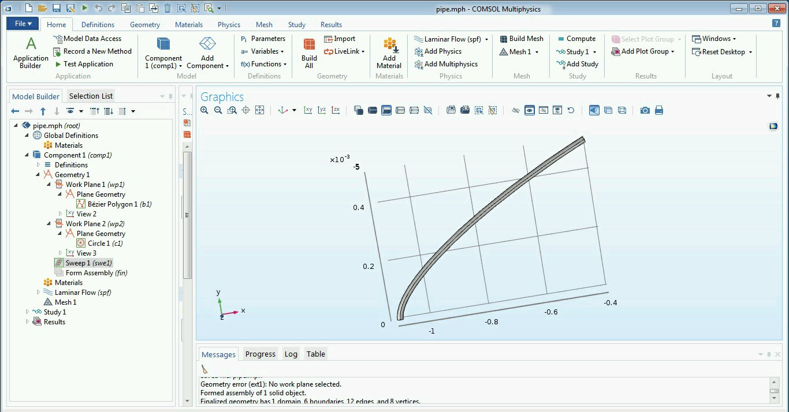Viewport: 789px width, 412px height.
Task: Collapse the Work Plane 1 node
Action: (49, 185)
